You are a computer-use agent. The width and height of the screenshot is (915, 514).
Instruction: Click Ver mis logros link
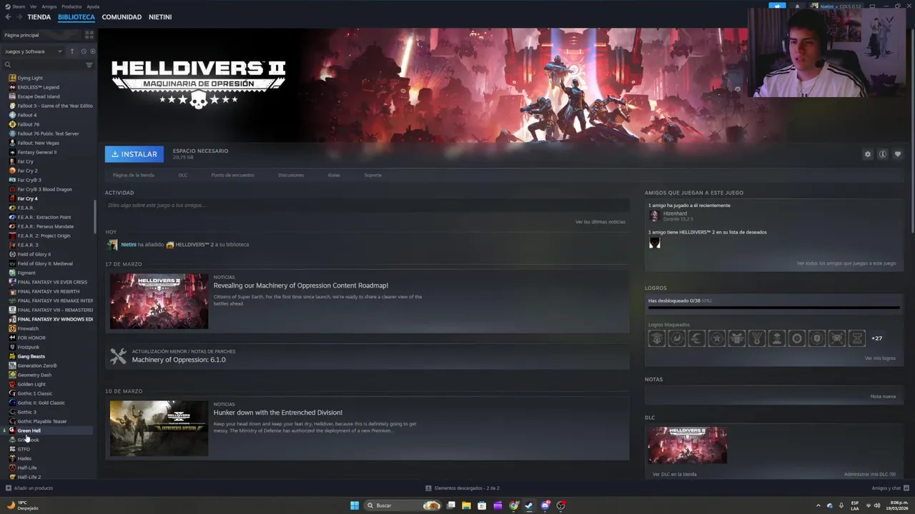click(x=880, y=358)
